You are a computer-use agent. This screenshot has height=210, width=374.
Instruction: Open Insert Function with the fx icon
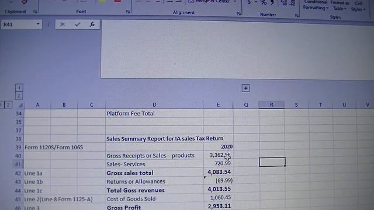point(92,24)
